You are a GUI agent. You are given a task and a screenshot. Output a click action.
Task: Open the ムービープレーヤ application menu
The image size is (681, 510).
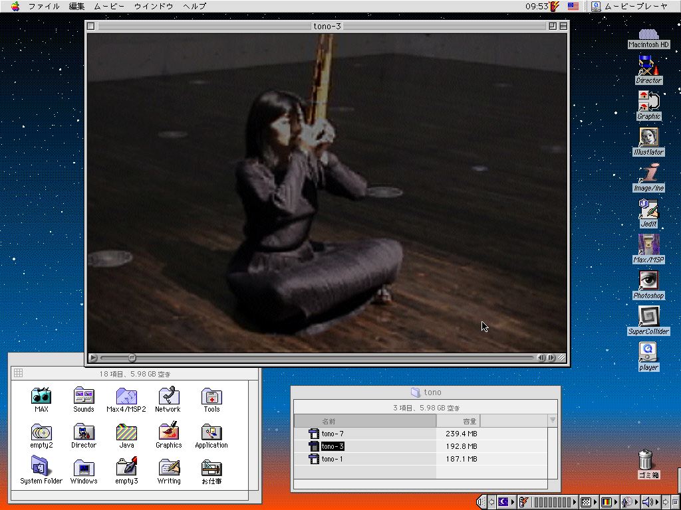click(628, 6)
